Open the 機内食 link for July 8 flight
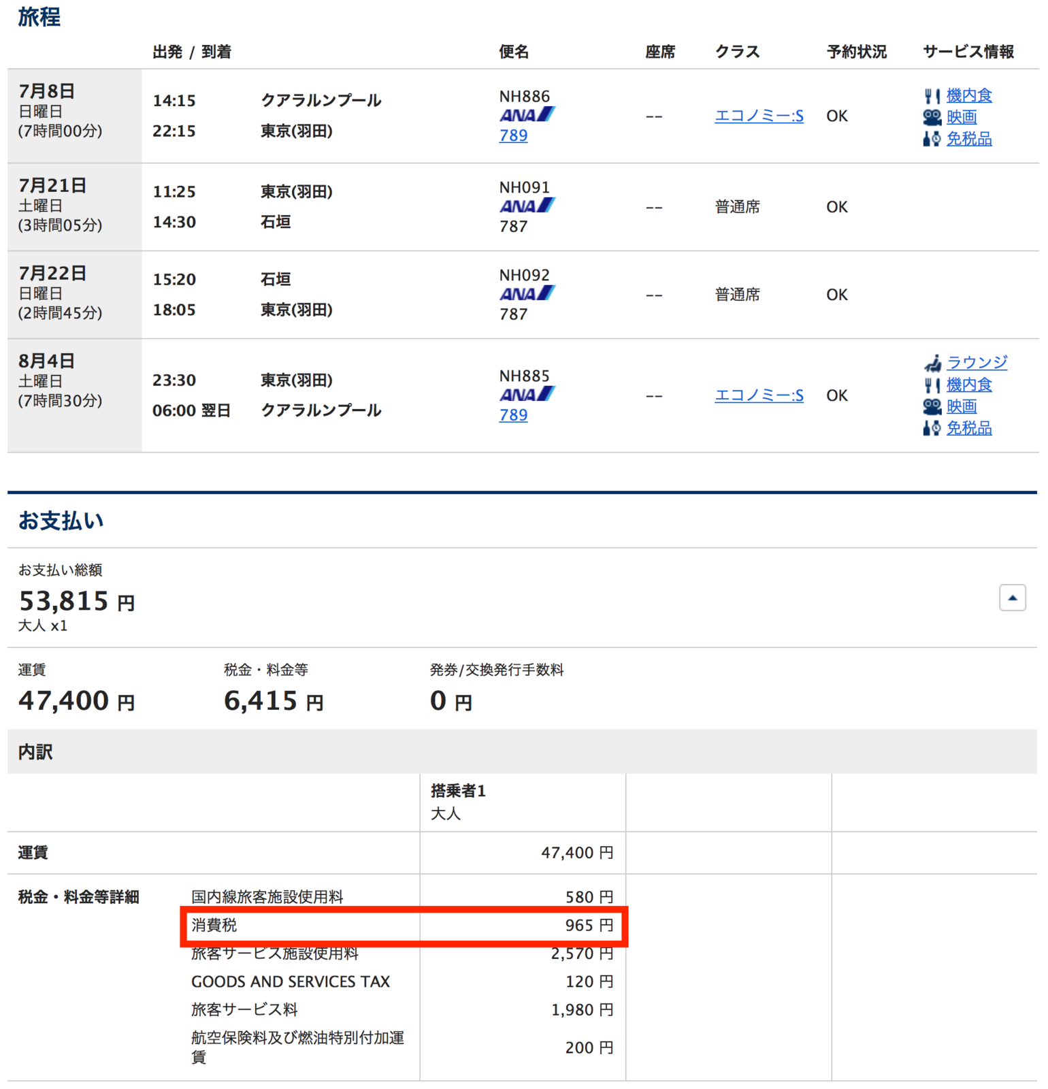 tap(969, 96)
